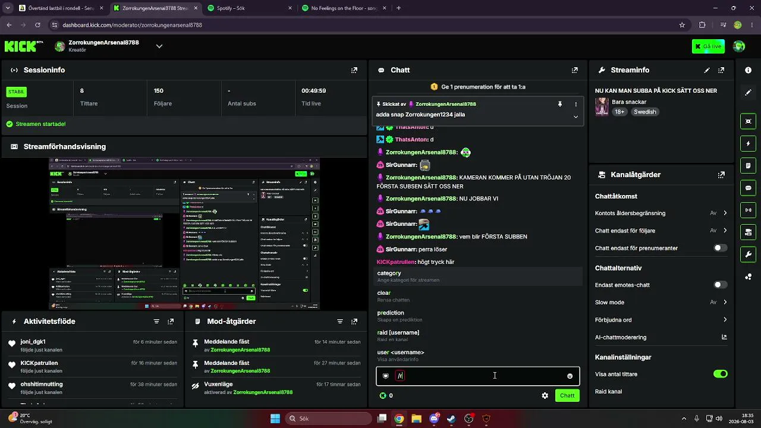Click the Bara snackar category link
This screenshot has height=428, width=761.
click(629, 102)
